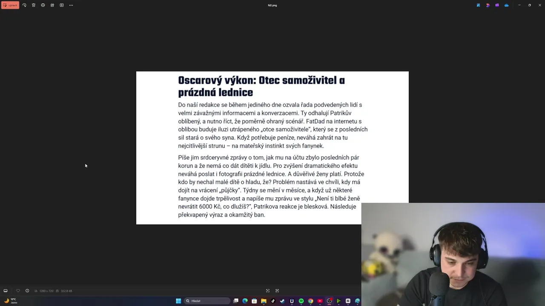Screen dimensions: 545x306
Task: Open File Explorer from taskbar
Action: pyautogui.click(x=264, y=301)
